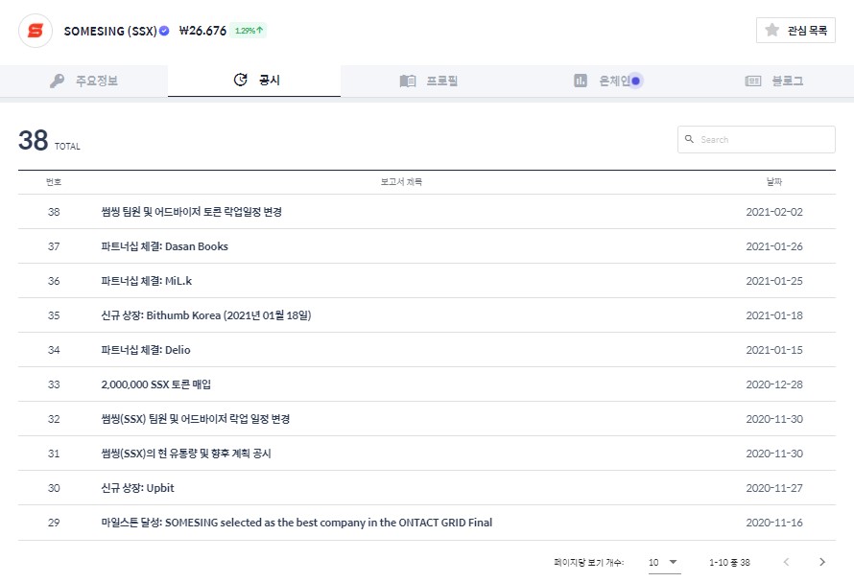Viewport: 854px width, 582px height.
Task: Click the magnifier icon in search box
Action: tap(689, 139)
